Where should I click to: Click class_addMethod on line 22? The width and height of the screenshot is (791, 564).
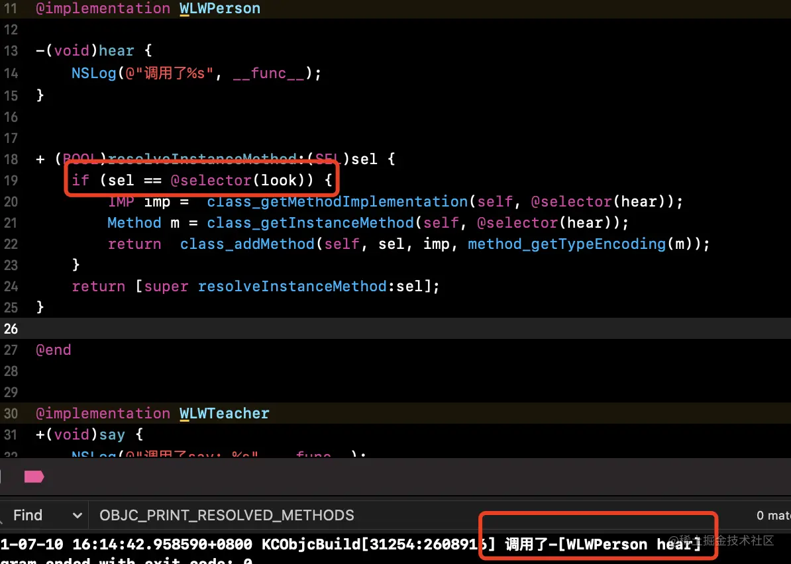coord(247,244)
